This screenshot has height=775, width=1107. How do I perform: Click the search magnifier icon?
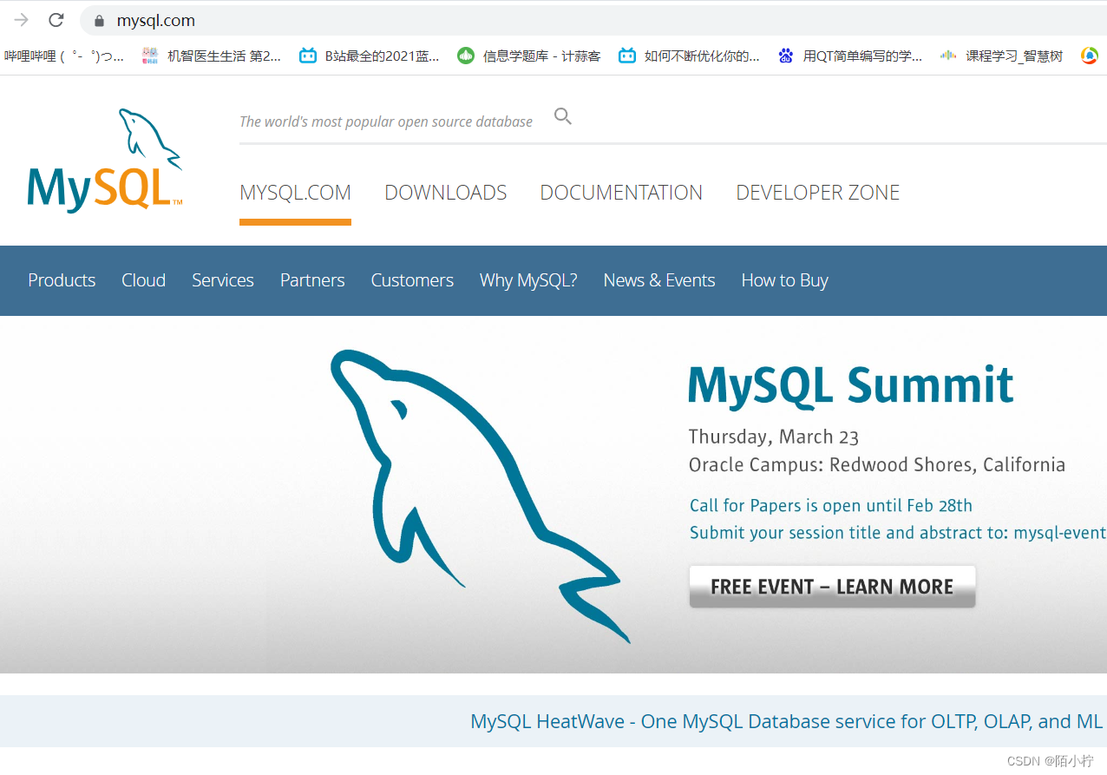pyautogui.click(x=563, y=116)
